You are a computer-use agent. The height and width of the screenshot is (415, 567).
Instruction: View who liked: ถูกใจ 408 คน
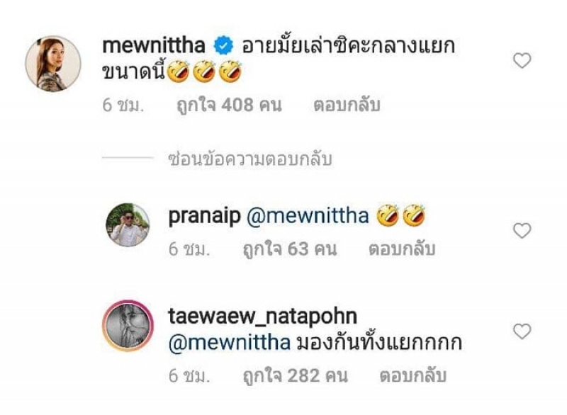(229, 105)
